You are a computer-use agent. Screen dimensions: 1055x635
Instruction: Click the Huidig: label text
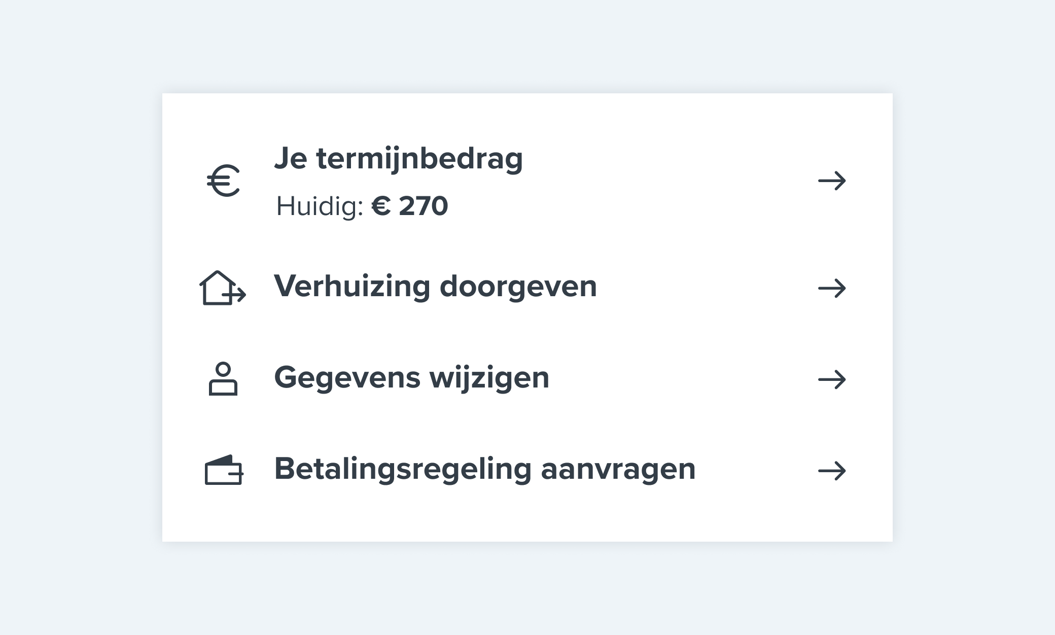point(320,206)
